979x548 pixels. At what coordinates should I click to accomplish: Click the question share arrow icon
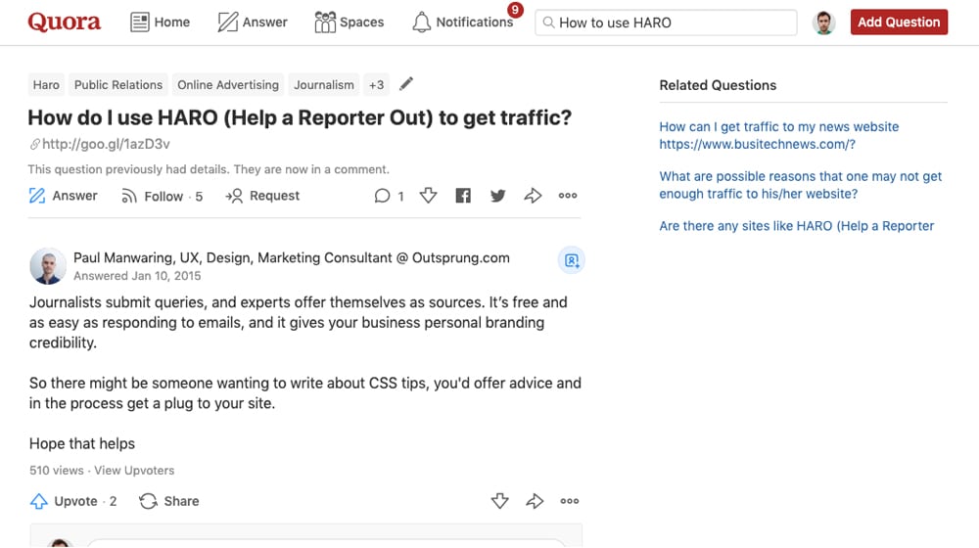pos(533,196)
